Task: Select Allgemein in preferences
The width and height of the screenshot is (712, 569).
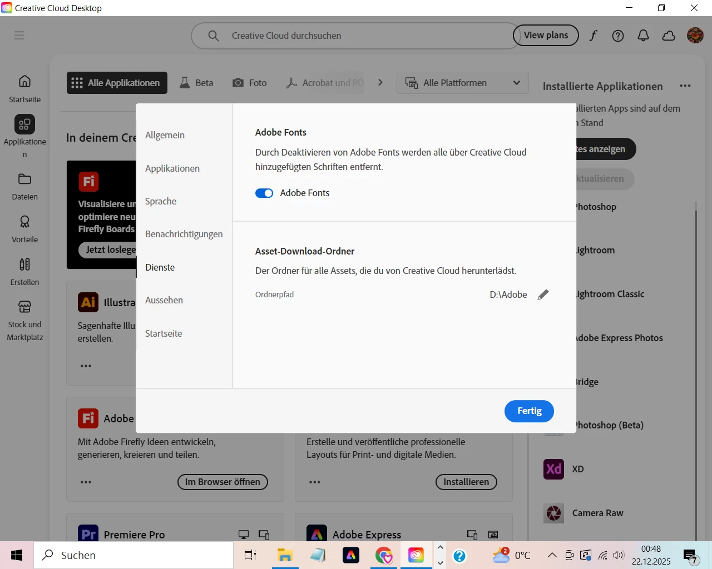Action: point(165,136)
